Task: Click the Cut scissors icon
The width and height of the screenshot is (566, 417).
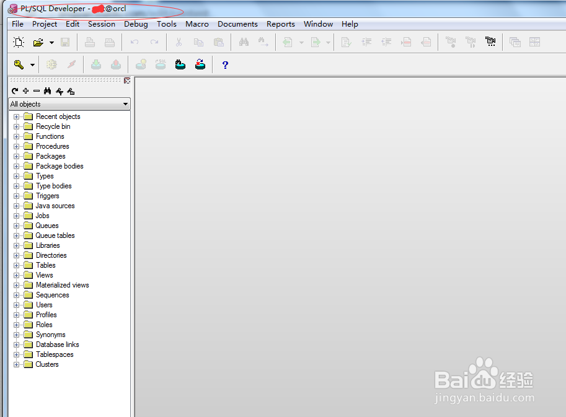Action: (179, 42)
